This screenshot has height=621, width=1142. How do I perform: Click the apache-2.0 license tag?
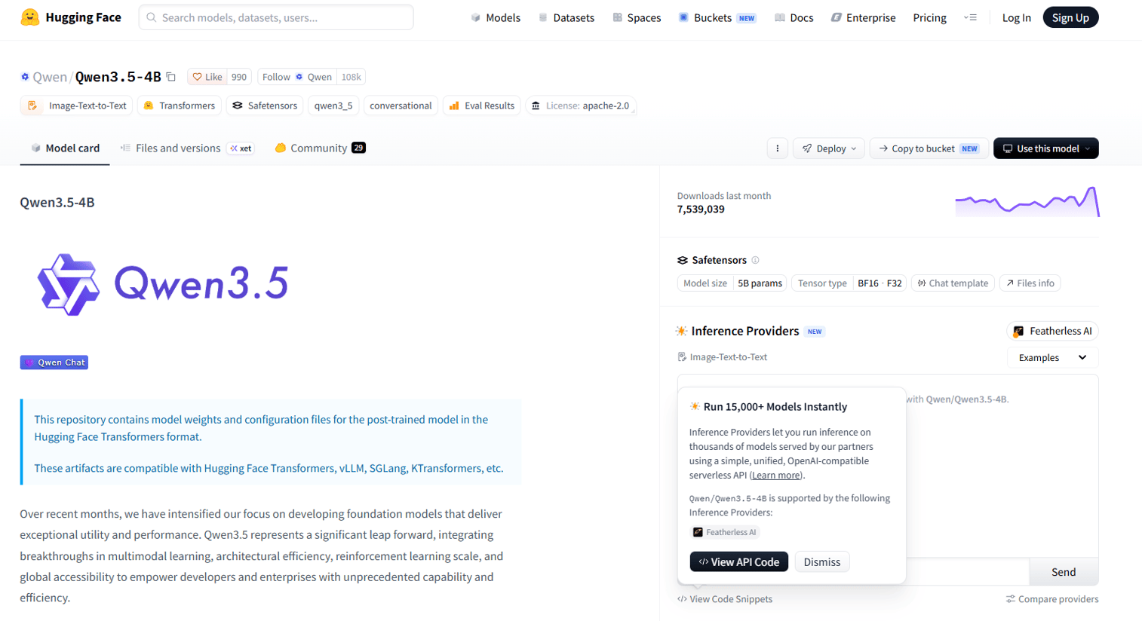coord(581,106)
